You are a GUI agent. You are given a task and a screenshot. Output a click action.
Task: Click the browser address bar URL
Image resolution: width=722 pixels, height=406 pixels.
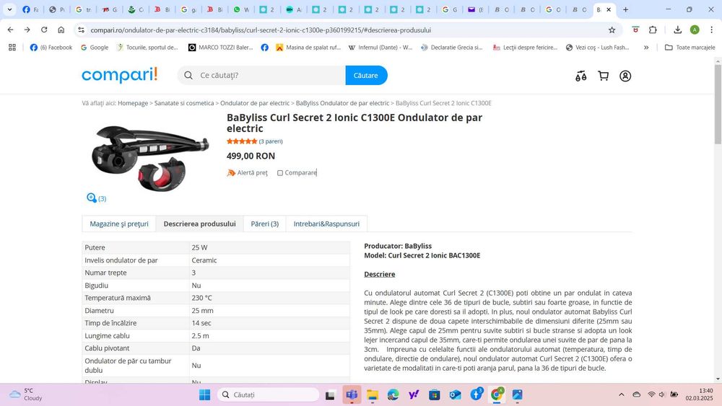click(261, 30)
